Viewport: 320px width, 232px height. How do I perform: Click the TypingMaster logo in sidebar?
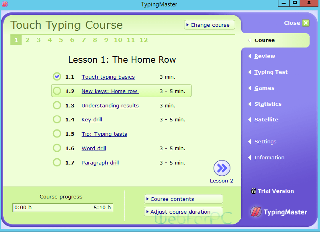click(x=279, y=212)
